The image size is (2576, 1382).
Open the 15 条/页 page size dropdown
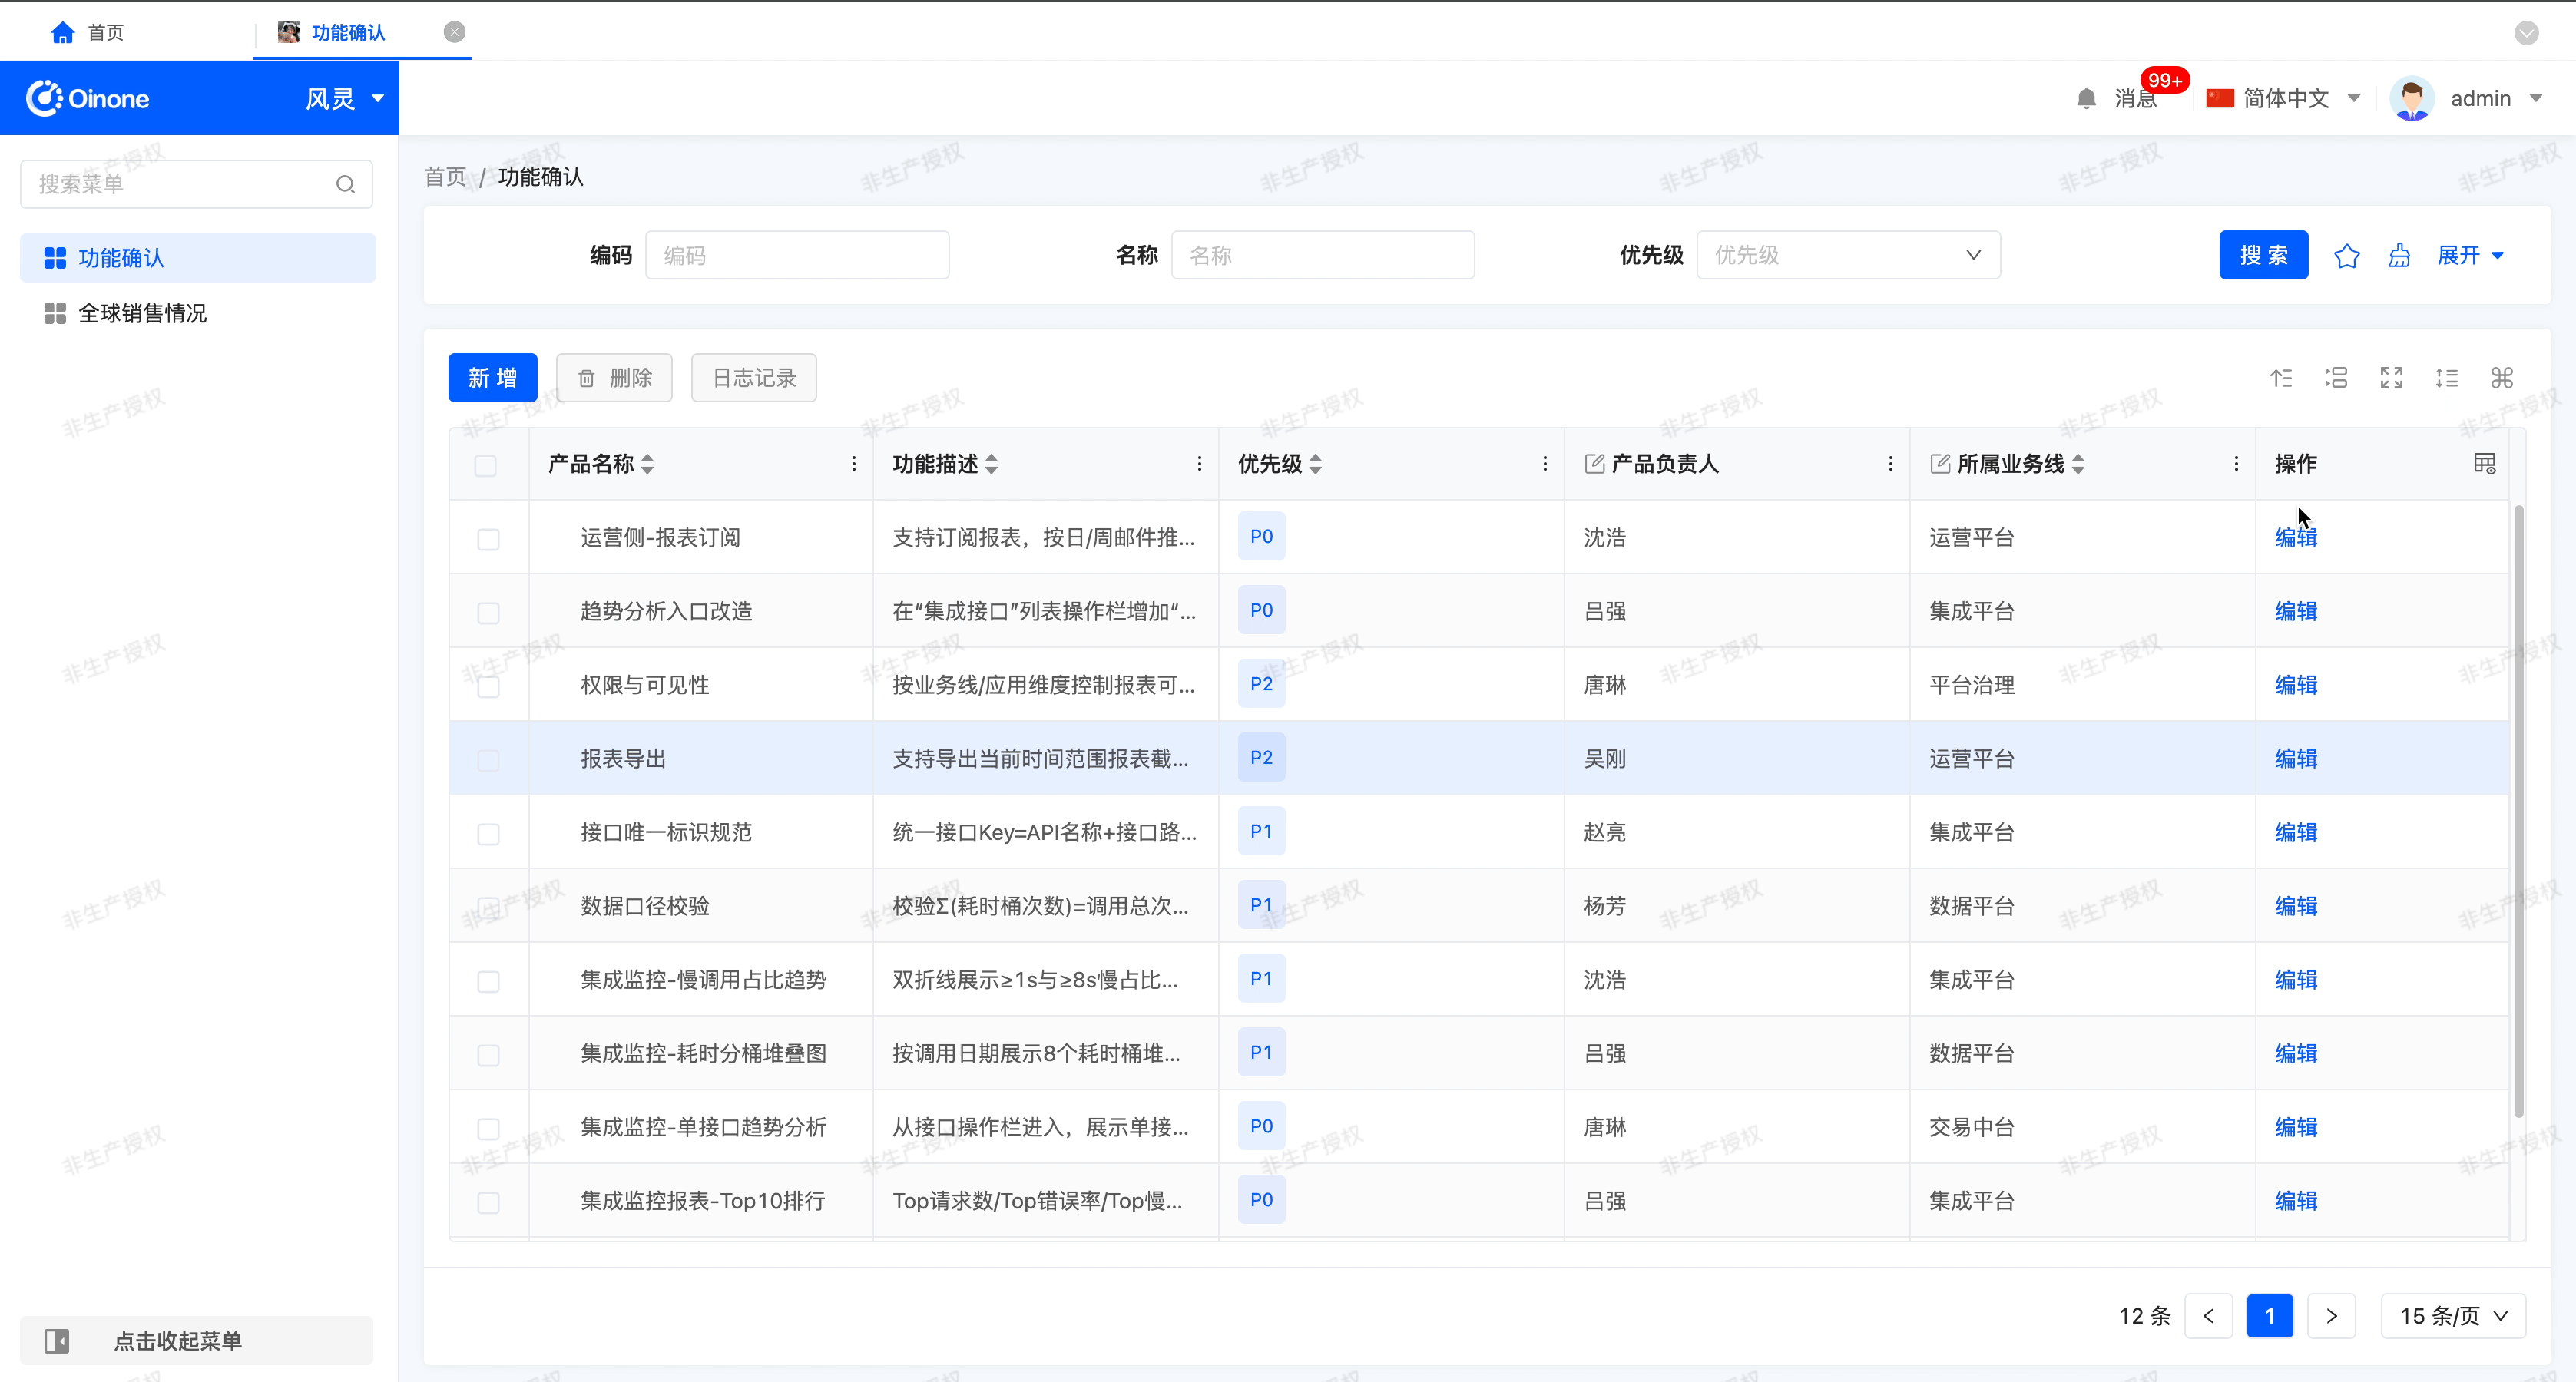click(2453, 1316)
